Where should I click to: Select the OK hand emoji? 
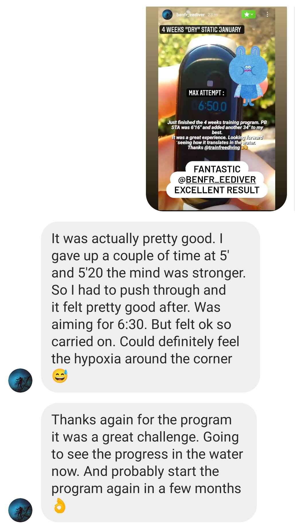point(60,506)
